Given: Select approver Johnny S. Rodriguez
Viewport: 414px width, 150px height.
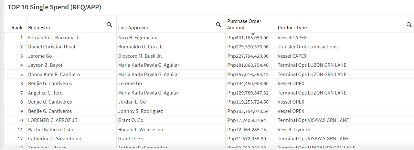Looking at the screenshot, I should (140, 111).
